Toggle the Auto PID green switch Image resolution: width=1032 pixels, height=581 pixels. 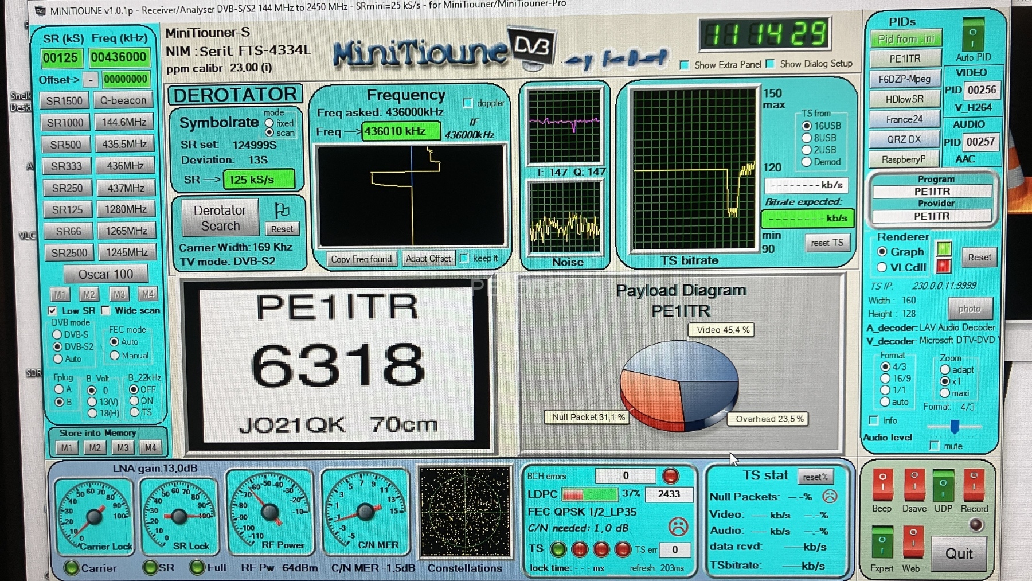(973, 36)
